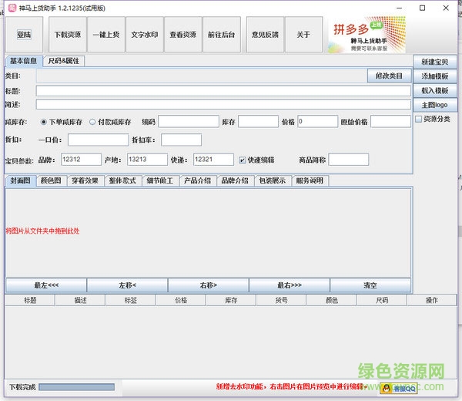Click the 一口价 input field
The width and height of the screenshot is (462, 401).
pos(98,140)
